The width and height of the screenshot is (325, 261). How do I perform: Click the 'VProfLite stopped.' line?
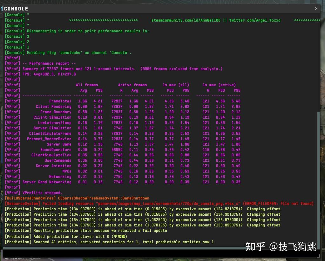pos(34,193)
